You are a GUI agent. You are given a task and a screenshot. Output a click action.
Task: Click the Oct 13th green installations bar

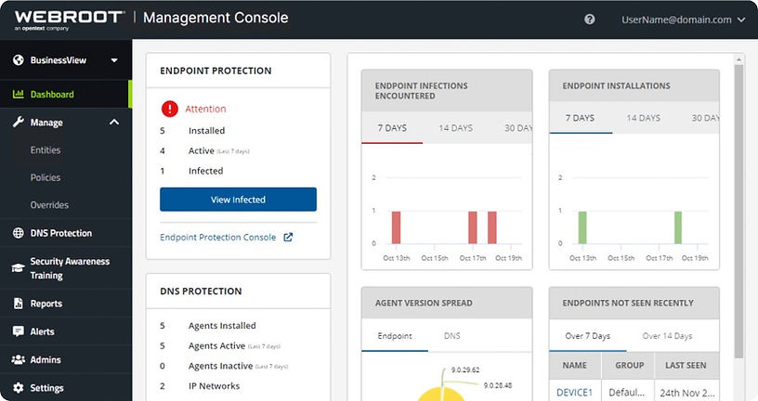582,227
